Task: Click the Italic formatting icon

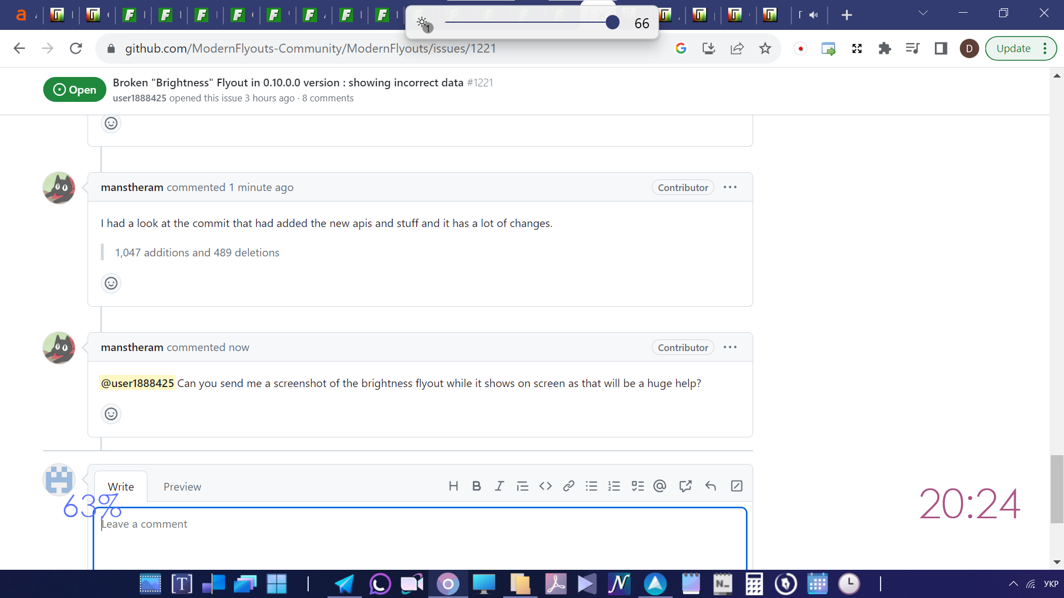Action: pyautogui.click(x=499, y=486)
